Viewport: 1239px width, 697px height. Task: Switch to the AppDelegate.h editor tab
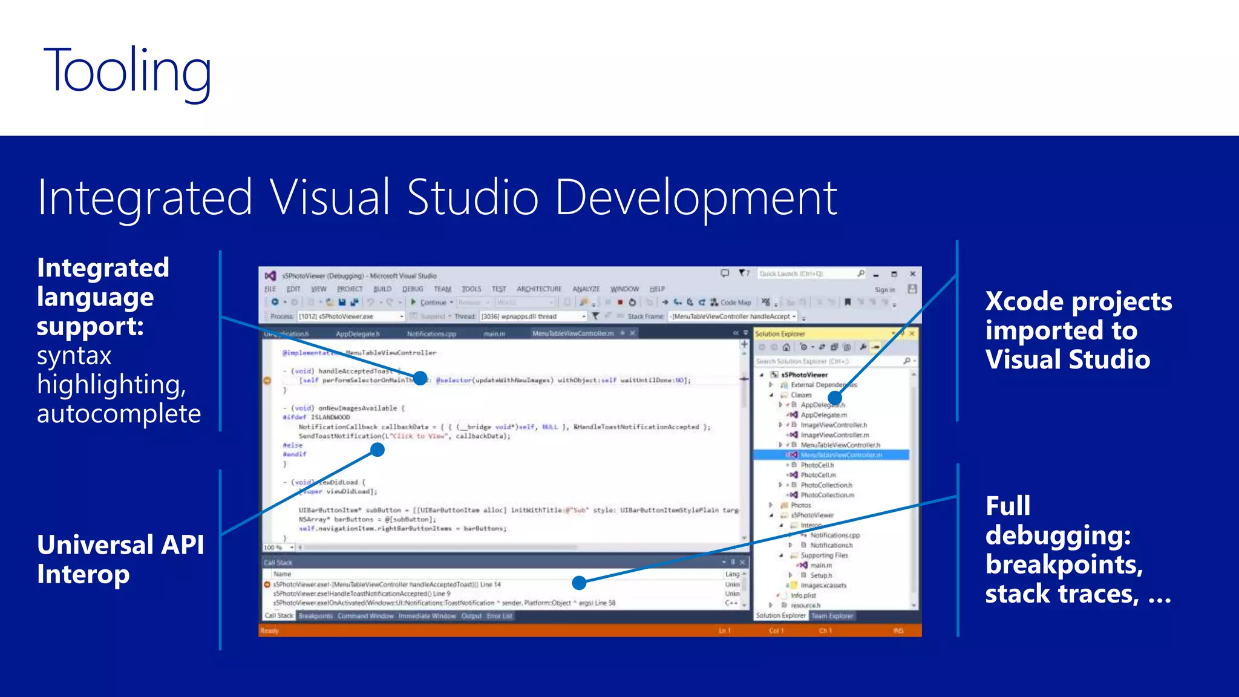358,333
